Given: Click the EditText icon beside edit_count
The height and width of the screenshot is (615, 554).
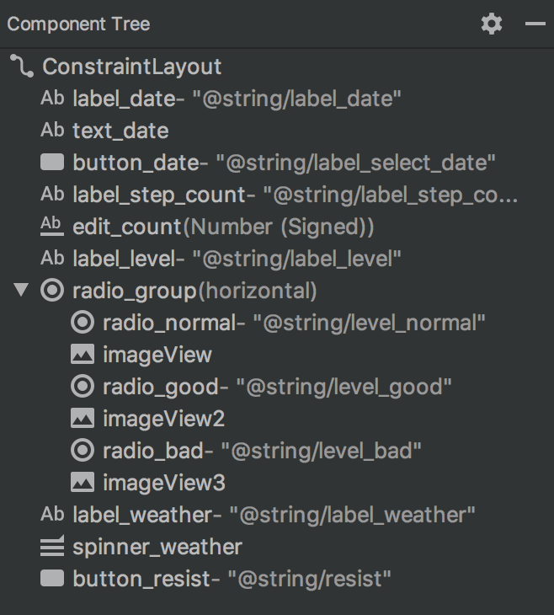Looking at the screenshot, I should 52,227.
